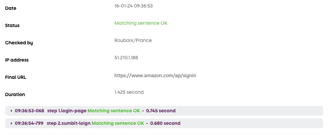328x135 pixels.
Task: Select the step 1.login-page label
Action: (x=67, y=111)
